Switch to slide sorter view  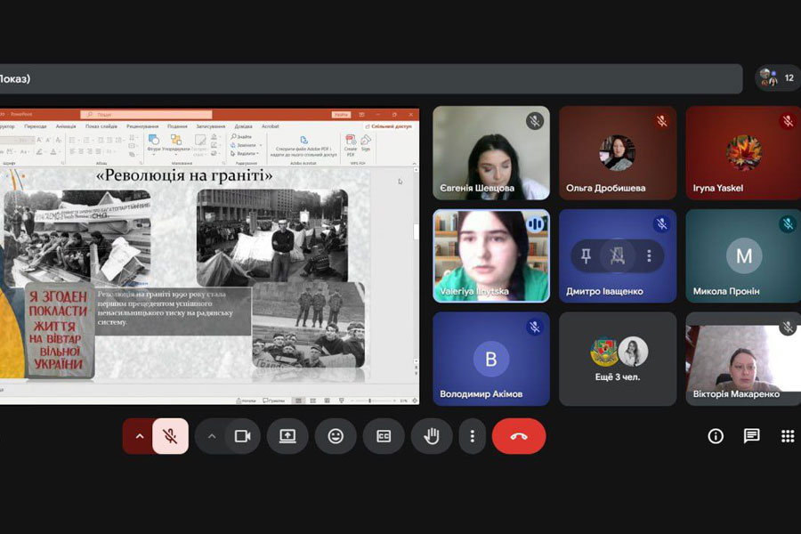312,400
